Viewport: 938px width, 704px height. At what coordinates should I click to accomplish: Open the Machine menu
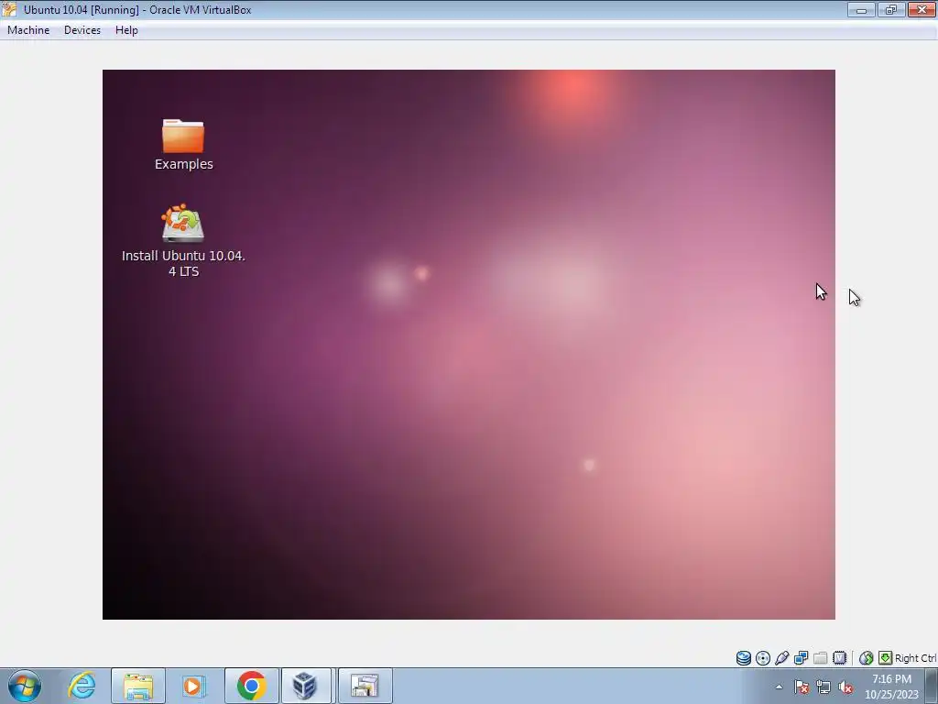click(28, 30)
